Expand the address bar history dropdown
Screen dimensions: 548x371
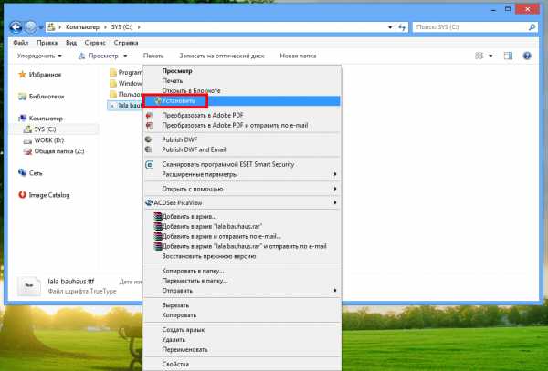point(390,27)
